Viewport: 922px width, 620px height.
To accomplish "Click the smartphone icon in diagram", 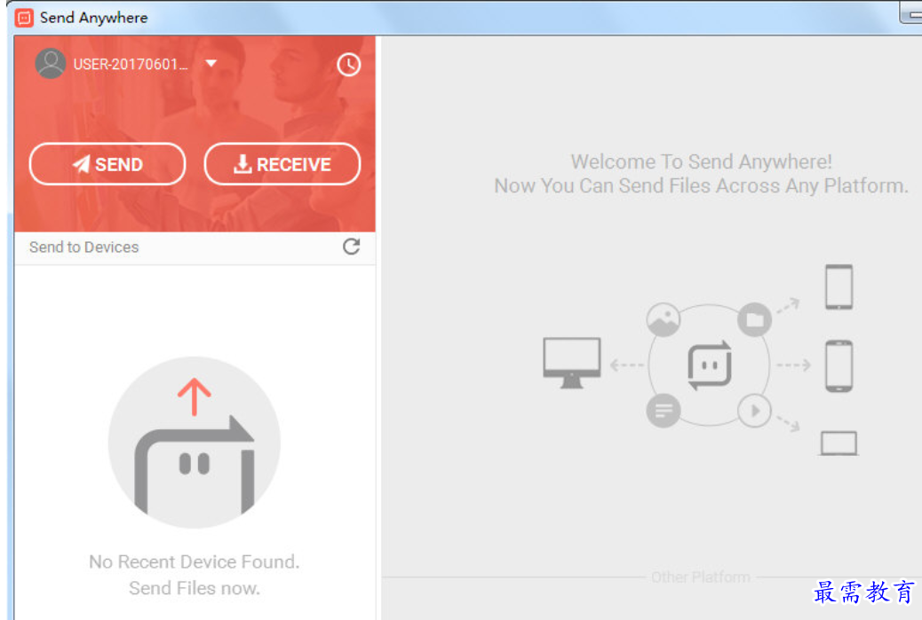I will coord(839,365).
